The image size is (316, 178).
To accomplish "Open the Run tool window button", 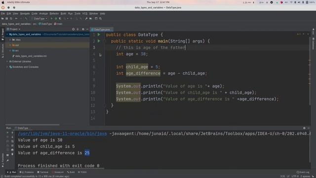I will pyautogui.click(x=12, y=173).
